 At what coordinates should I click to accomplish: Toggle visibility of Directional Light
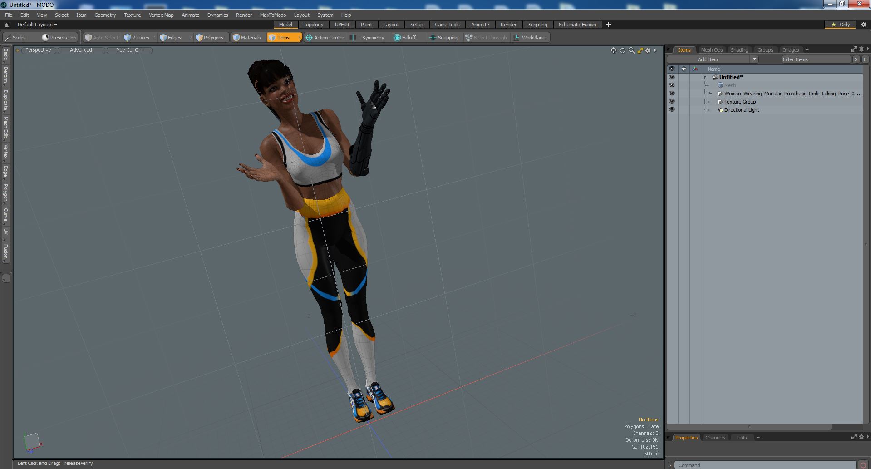672,110
